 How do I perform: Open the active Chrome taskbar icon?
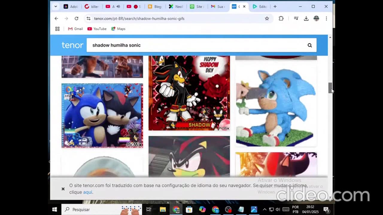point(176,209)
